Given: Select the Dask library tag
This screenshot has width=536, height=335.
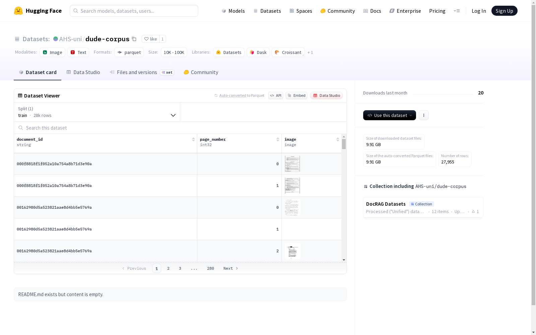Looking at the screenshot, I should coord(258,52).
